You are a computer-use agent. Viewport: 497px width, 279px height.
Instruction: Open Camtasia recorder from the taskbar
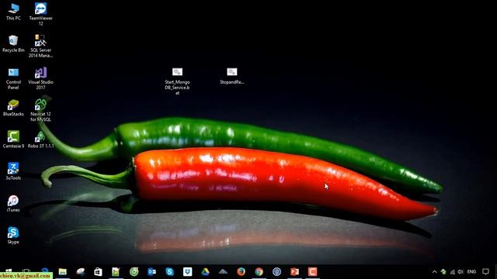coord(312,271)
